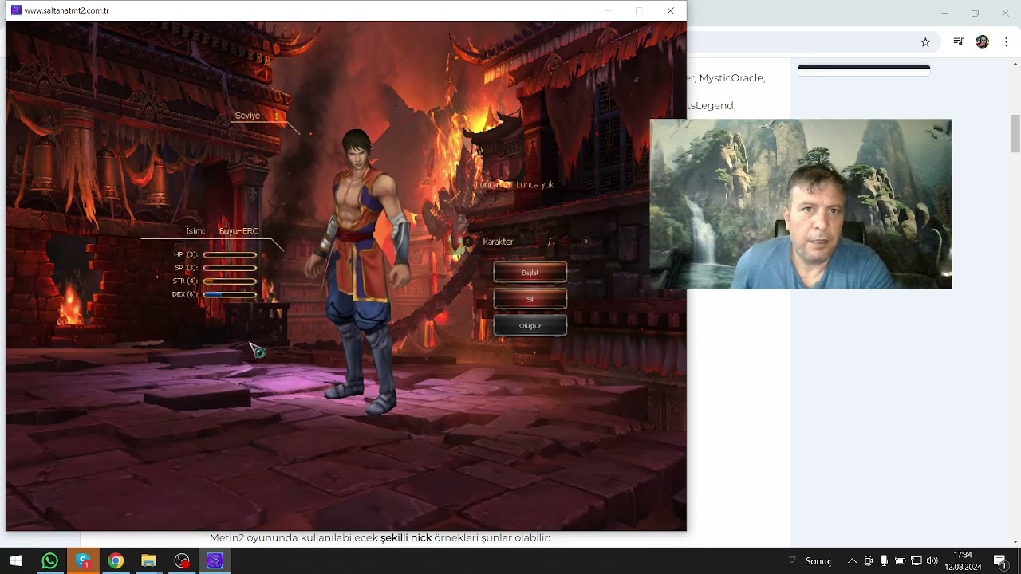Click the HP stat bar
Screen dimensions: 1021x574
click(x=230, y=255)
